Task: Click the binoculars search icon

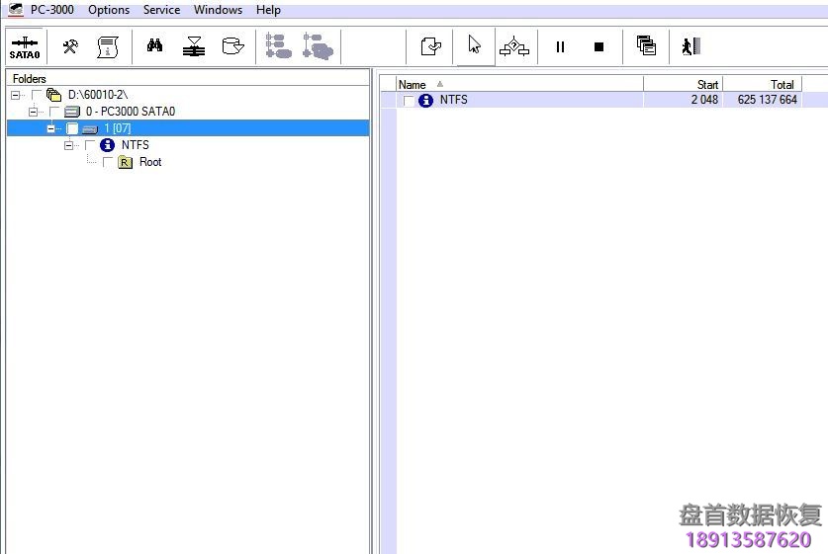Action: tap(154, 46)
